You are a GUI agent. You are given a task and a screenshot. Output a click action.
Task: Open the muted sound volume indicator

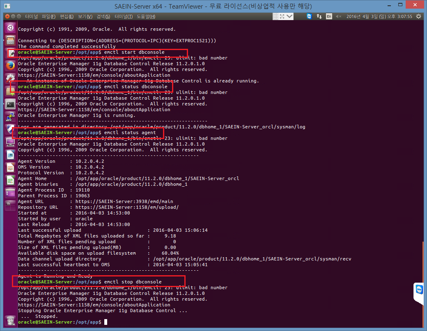click(338, 16)
